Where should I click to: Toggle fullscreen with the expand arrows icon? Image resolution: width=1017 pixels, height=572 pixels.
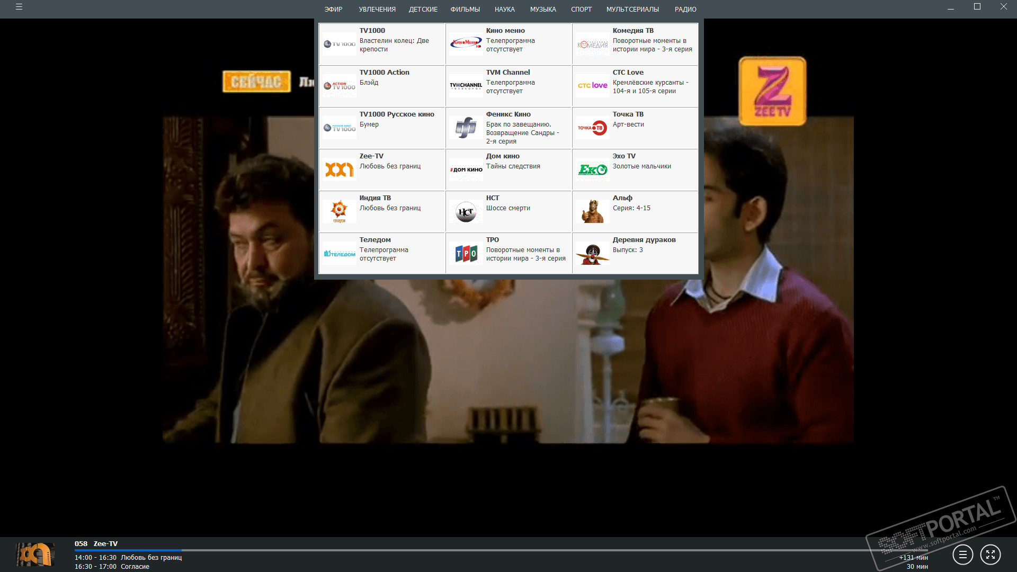(x=990, y=555)
